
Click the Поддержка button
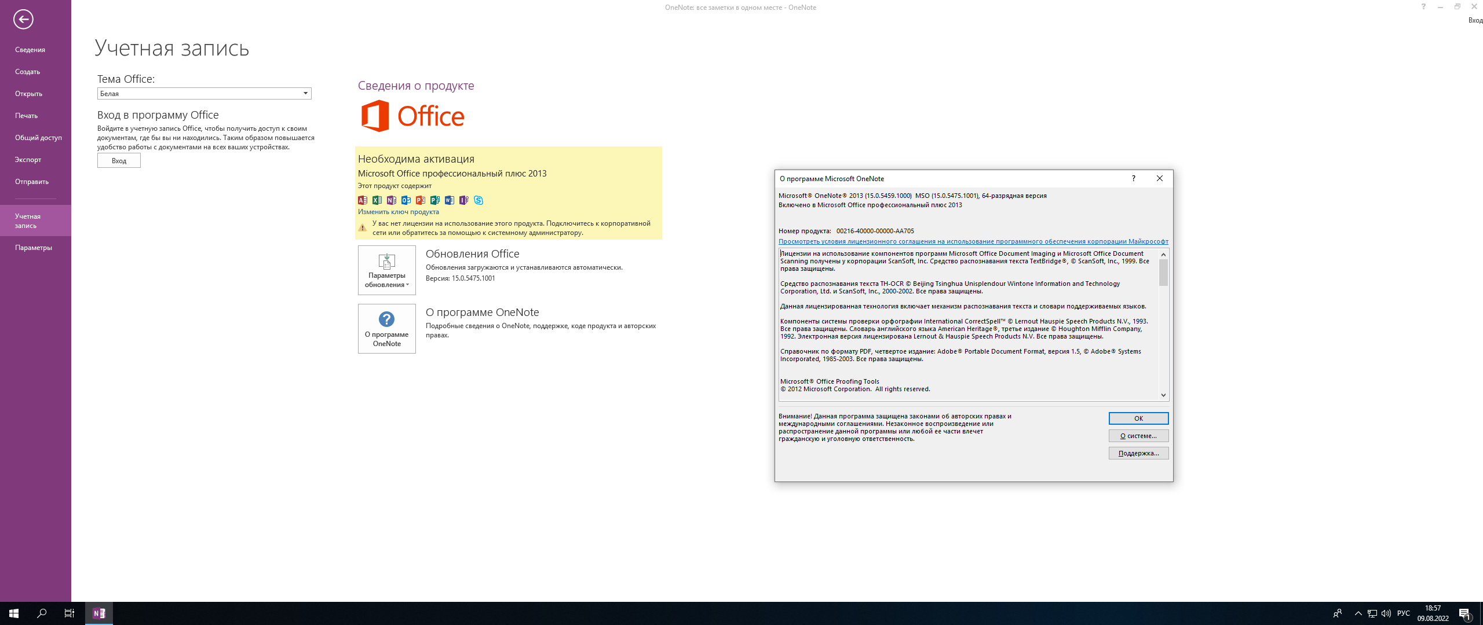tap(1138, 453)
